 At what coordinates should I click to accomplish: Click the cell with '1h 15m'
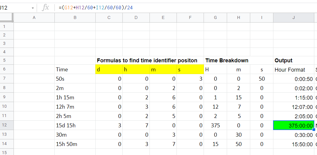coord(75,98)
